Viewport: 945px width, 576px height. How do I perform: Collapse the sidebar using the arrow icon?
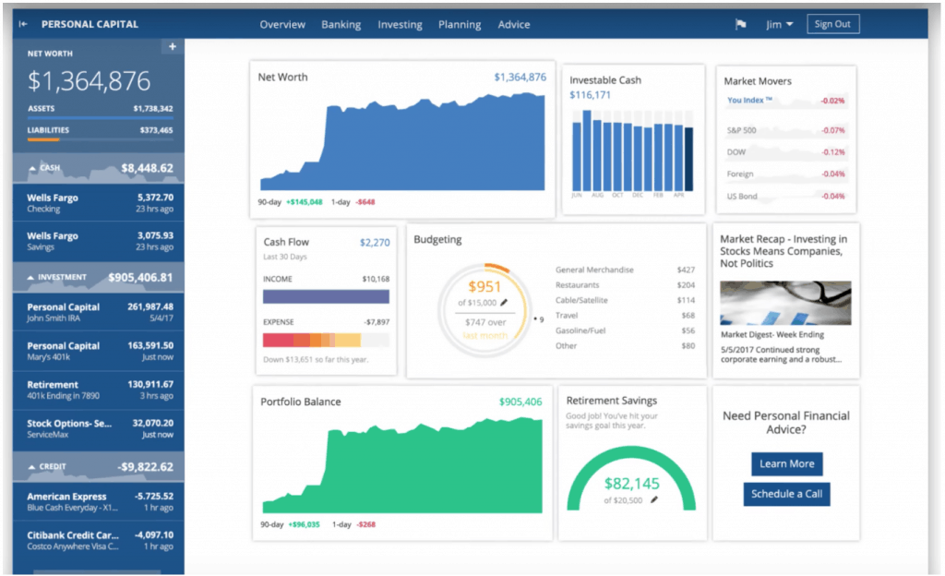[x=23, y=24]
